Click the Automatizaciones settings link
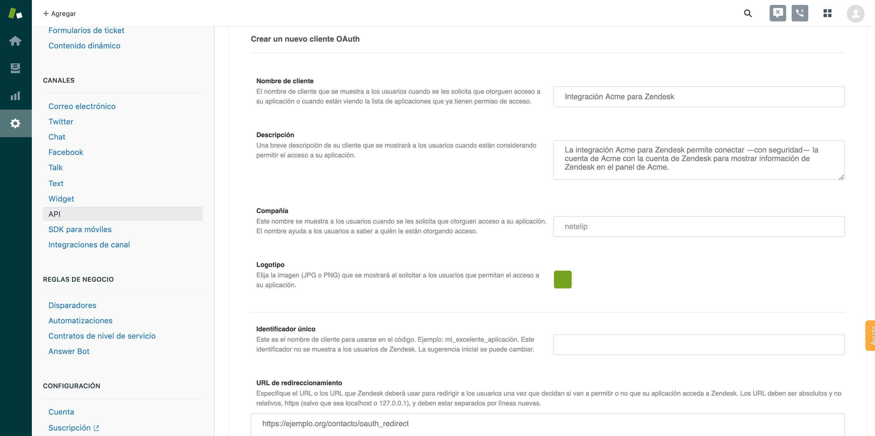 80,320
